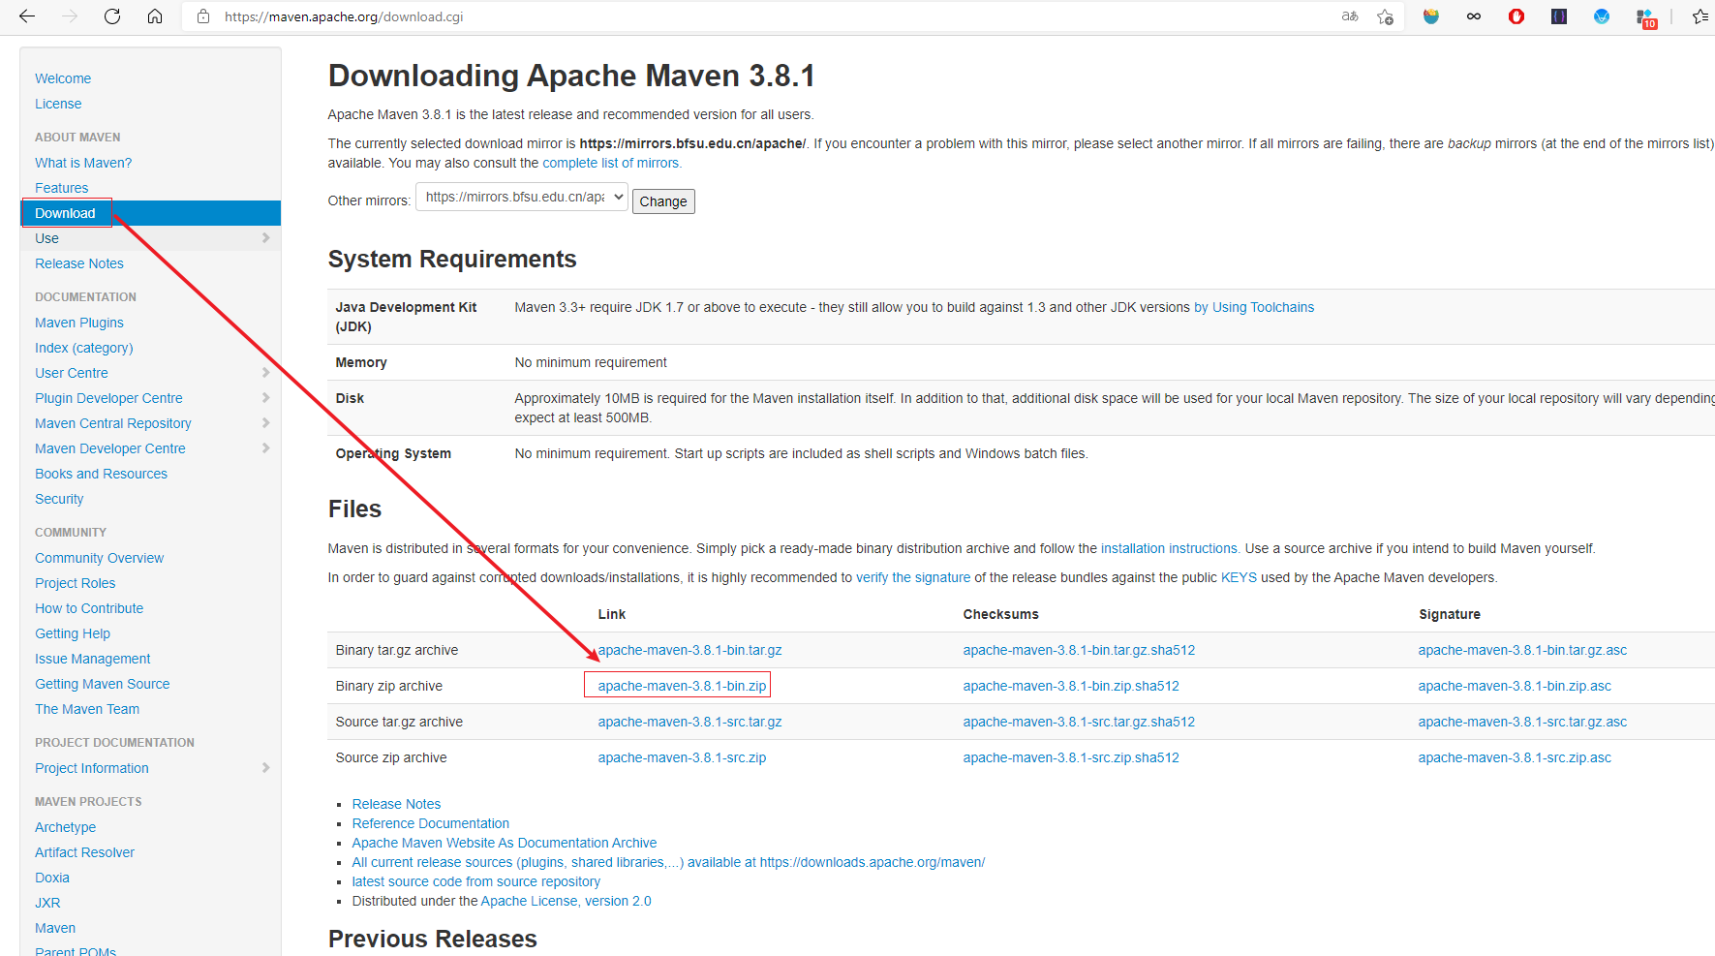Open the extension icon with badge 10
1715x956 pixels.
tap(1645, 17)
